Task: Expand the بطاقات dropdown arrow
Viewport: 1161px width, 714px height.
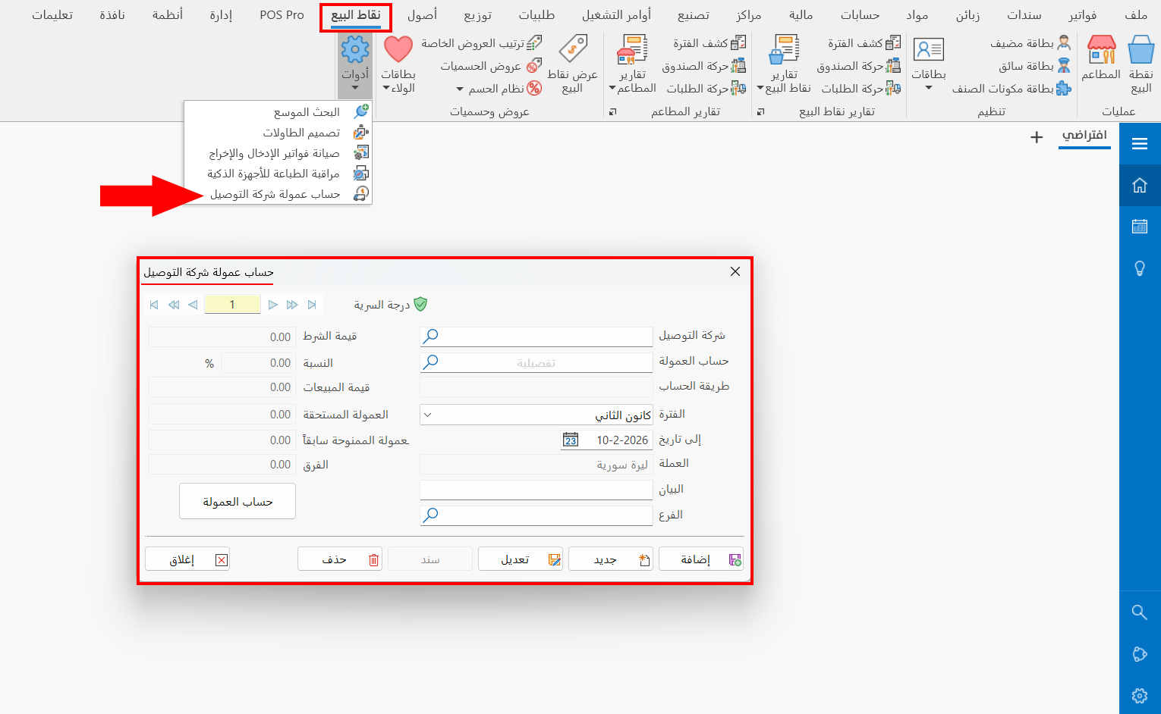Action: coord(927,86)
